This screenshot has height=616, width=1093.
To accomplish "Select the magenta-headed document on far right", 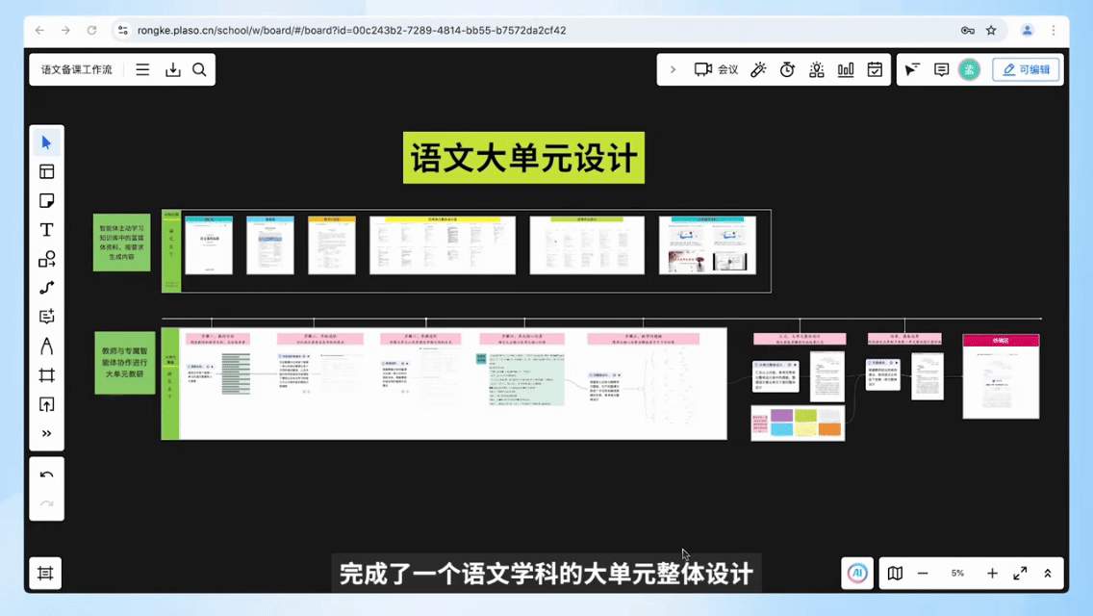I will click(x=1001, y=376).
